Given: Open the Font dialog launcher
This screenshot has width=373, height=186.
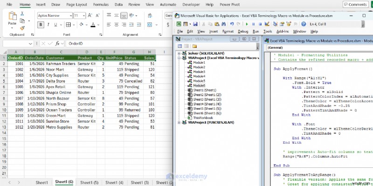Looking at the screenshot, I should pyautogui.click(x=101, y=34).
